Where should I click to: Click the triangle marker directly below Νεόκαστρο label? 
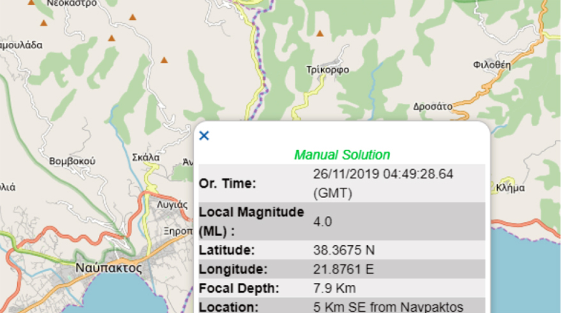click(44, 23)
